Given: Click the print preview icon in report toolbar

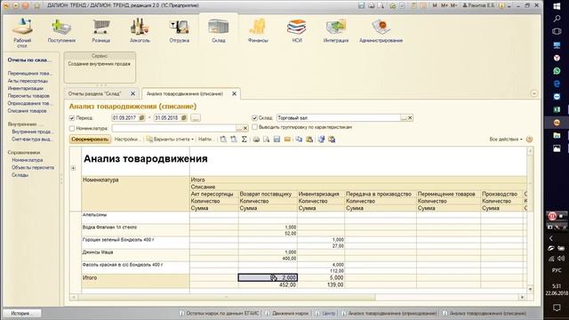Looking at the screenshot, I should tap(267, 140).
